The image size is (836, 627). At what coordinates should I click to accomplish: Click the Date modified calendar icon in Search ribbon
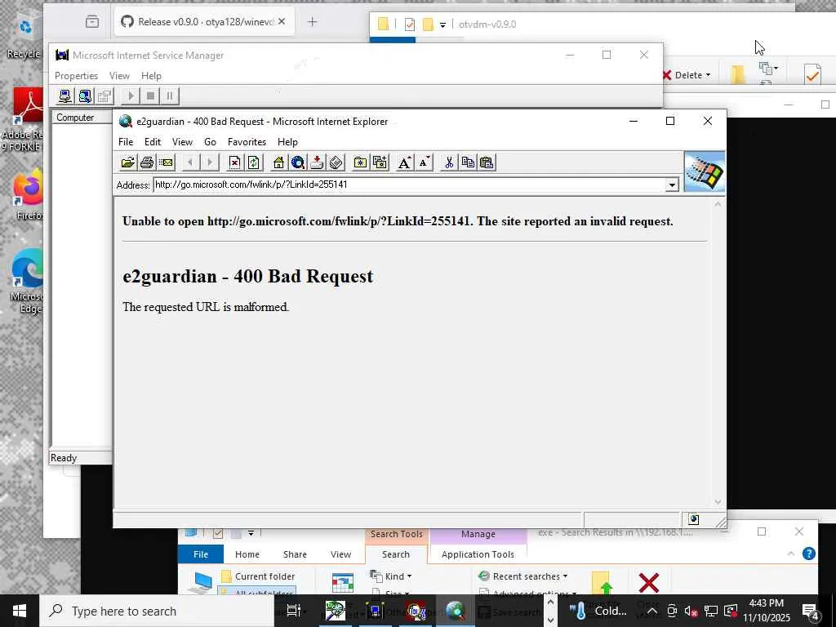[x=342, y=583]
